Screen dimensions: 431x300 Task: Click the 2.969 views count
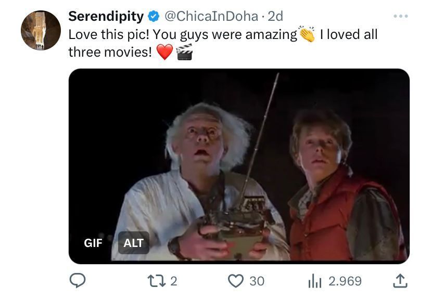coord(345,281)
